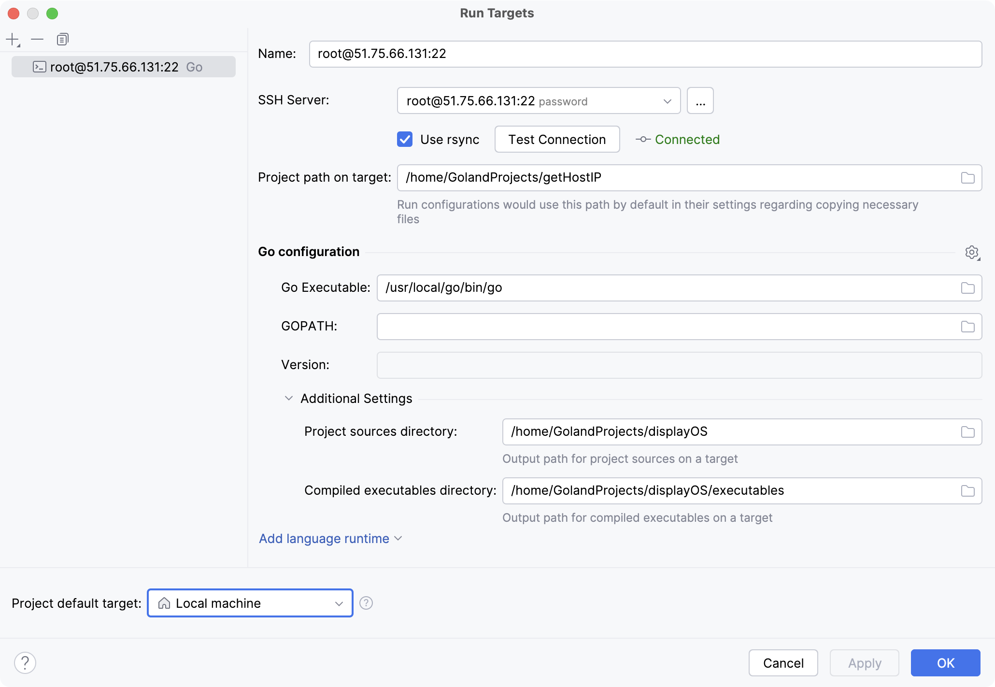Click the SSH server ellipsis options icon
995x687 pixels.
coord(700,100)
